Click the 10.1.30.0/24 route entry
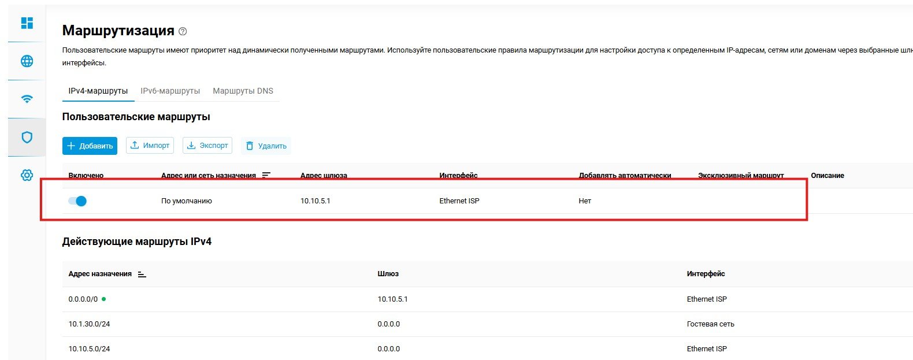The image size is (913, 360). (89, 324)
